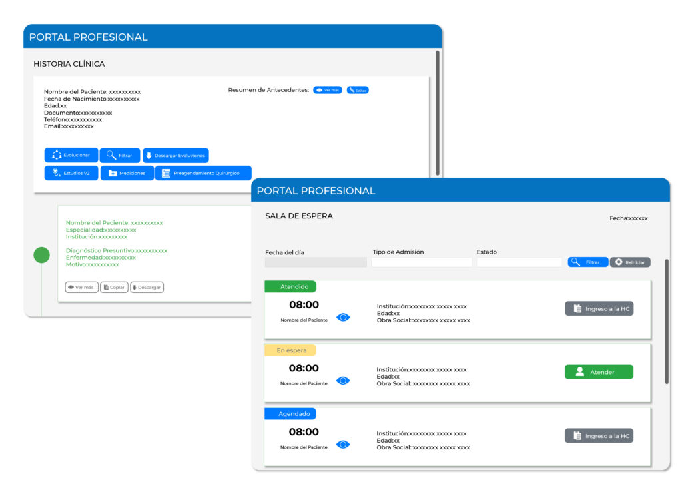This screenshot has height=488, width=682.
Task: Open the Mediciones button
Action: (x=127, y=173)
